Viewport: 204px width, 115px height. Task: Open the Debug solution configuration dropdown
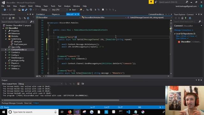pos(46,10)
